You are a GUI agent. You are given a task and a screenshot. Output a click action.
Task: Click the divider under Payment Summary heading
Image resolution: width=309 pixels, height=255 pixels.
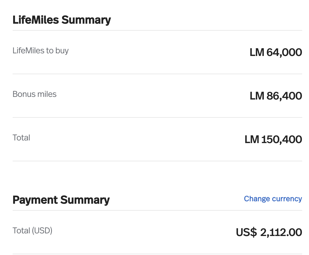click(x=157, y=210)
